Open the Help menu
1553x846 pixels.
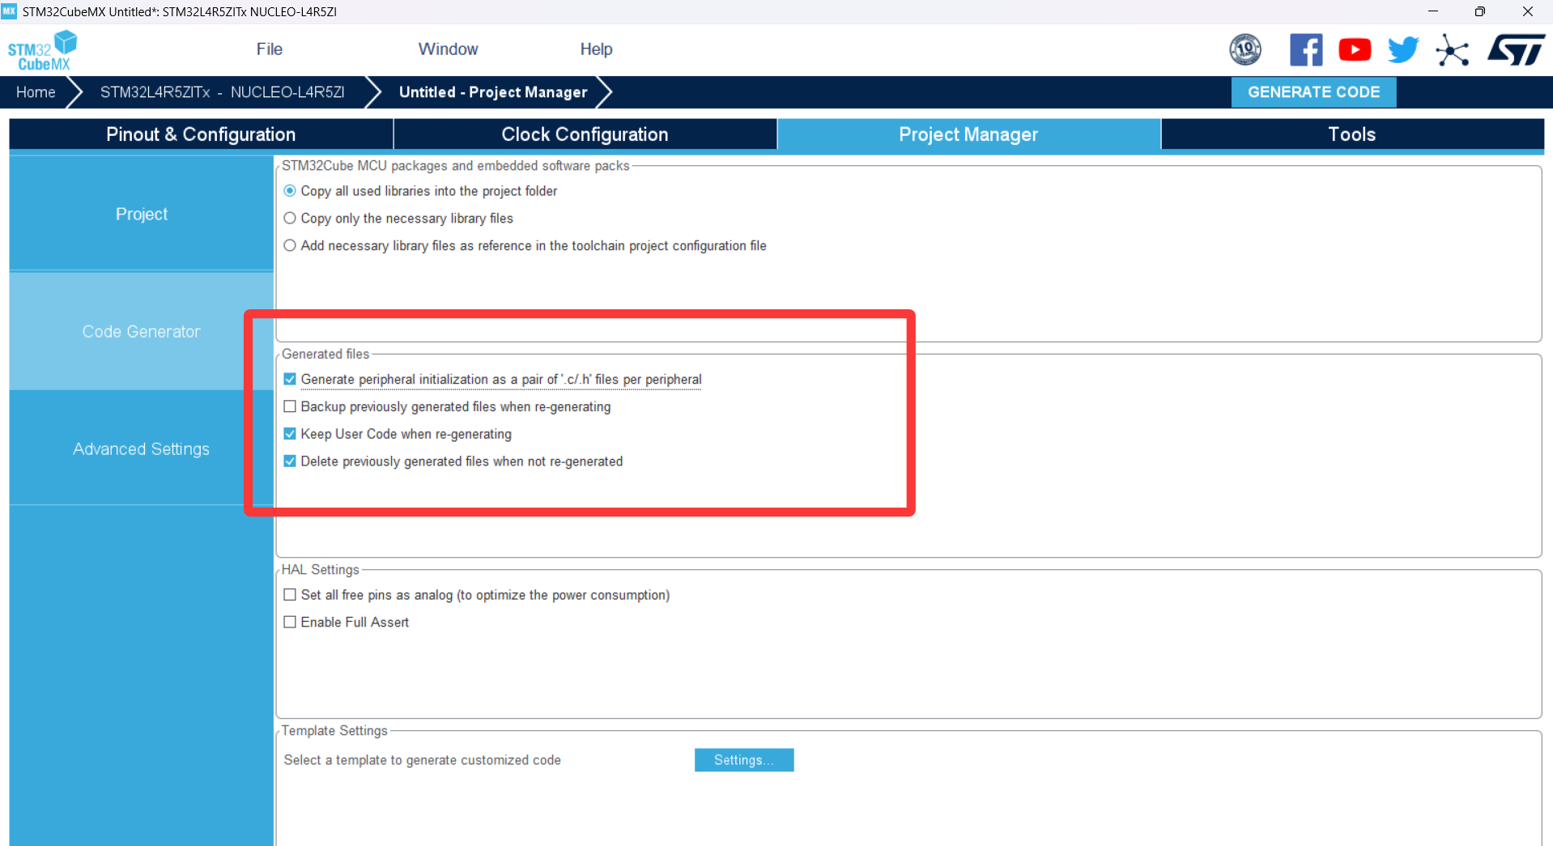click(596, 49)
